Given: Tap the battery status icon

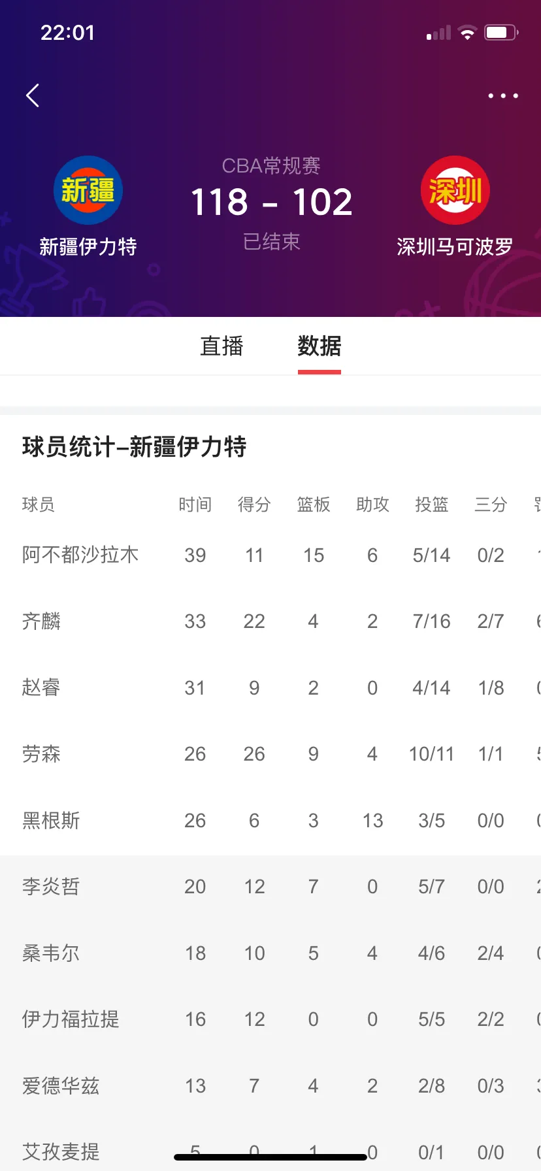Looking at the screenshot, I should 501,33.
